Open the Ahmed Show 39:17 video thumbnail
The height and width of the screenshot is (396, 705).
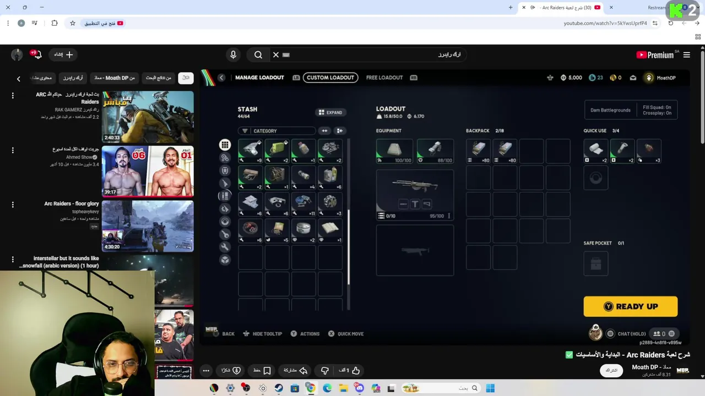pos(148,171)
